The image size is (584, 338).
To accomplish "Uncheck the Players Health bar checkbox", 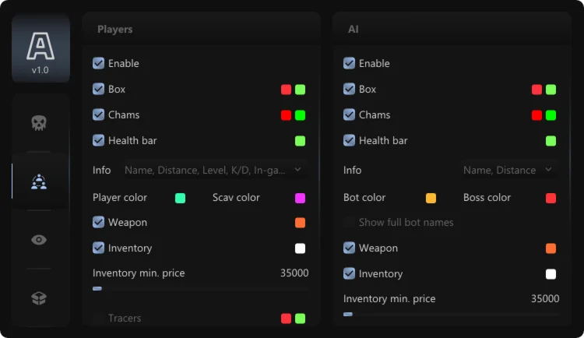I will pos(99,140).
